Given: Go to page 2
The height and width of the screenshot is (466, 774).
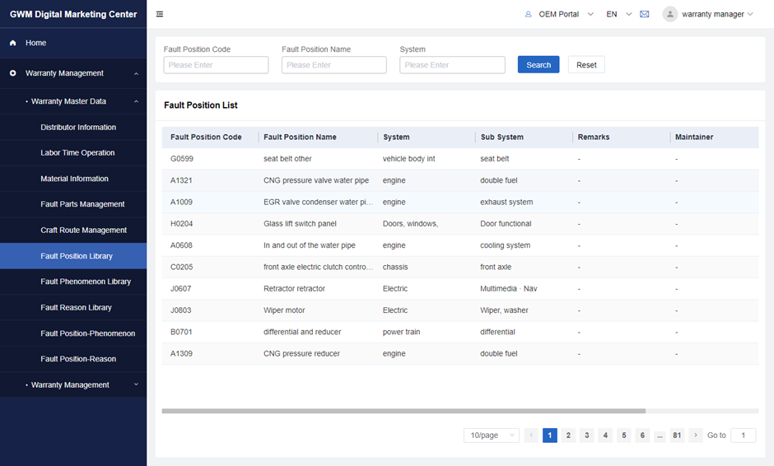Looking at the screenshot, I should click(x=568, y=435).
